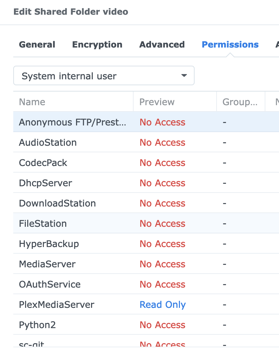279x362 pixels.
Task: Click No Access preview for FileStation
Action: coord(163,224)
